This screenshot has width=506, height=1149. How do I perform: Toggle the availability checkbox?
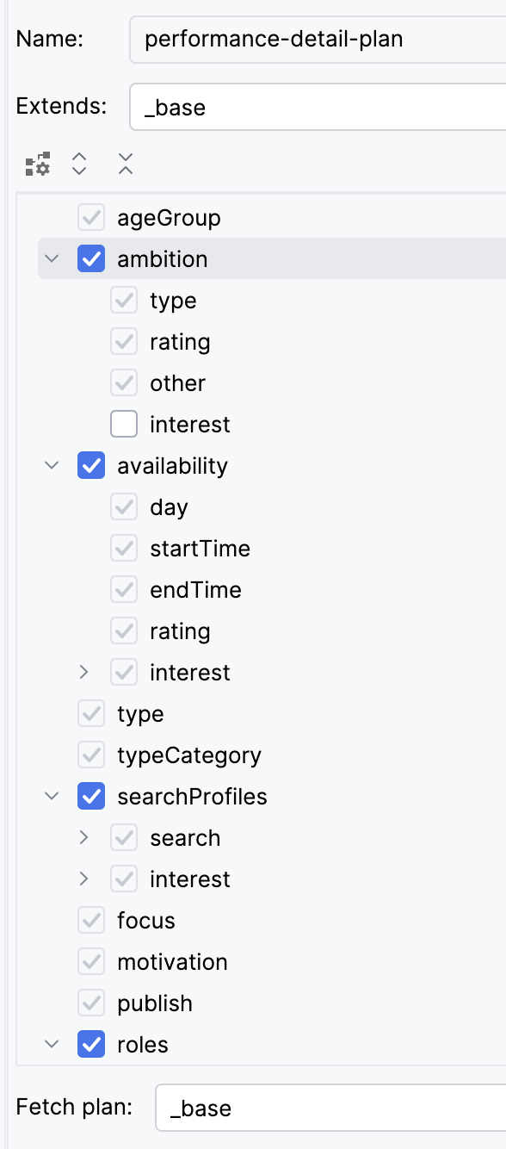tap(91, 466)
